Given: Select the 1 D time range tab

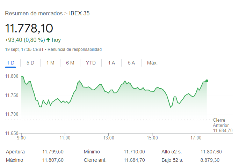Looking at the screenshot, I should pos(10,63).
